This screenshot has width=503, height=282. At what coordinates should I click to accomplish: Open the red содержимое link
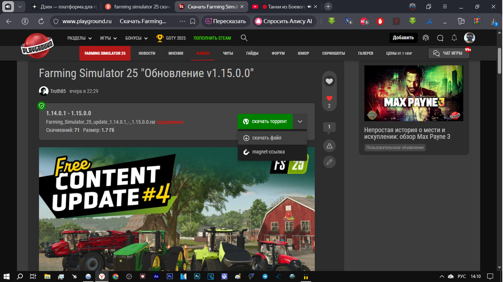pyautogui.click(x=170, y=122)
